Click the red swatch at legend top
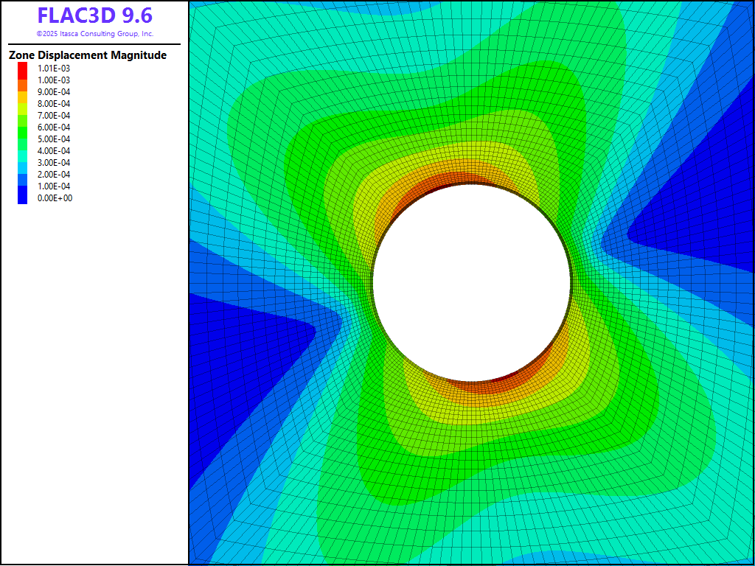 tap(23, 68)
